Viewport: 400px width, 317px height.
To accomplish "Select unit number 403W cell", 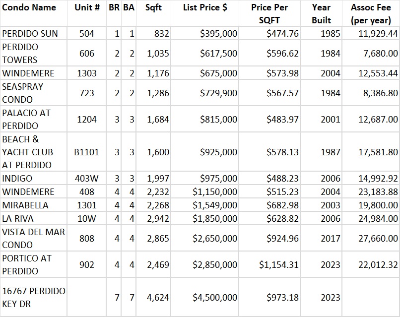I will (87, 179).
